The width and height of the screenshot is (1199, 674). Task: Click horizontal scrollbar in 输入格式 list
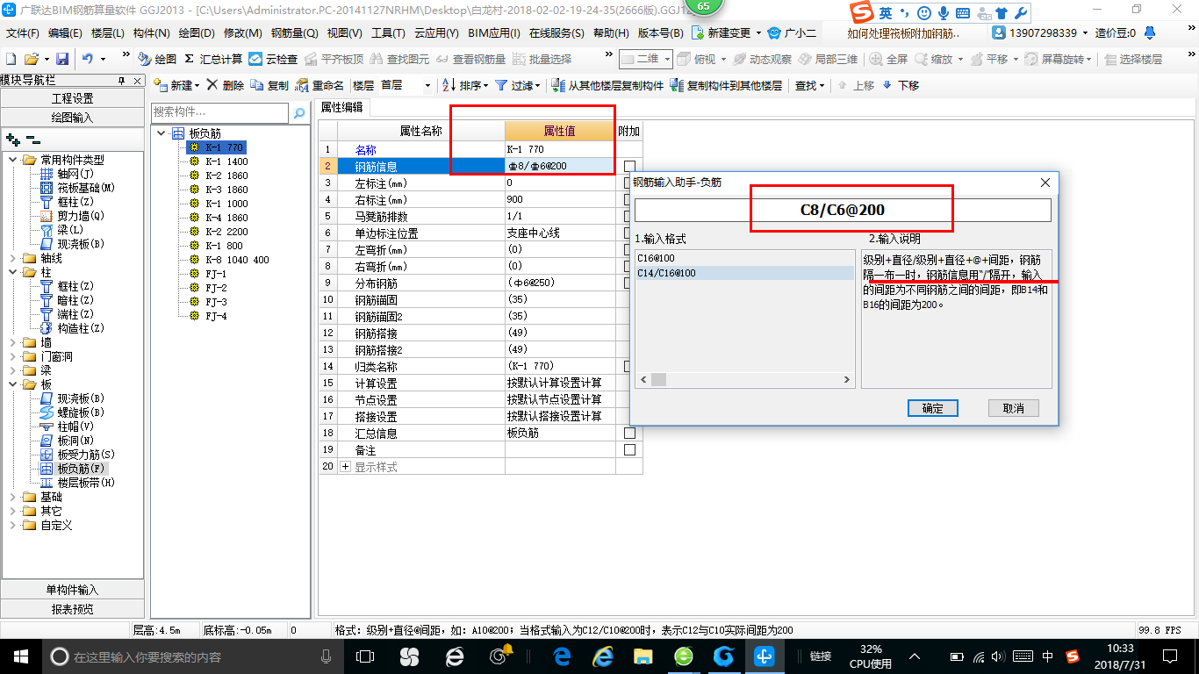click(744, 380)
